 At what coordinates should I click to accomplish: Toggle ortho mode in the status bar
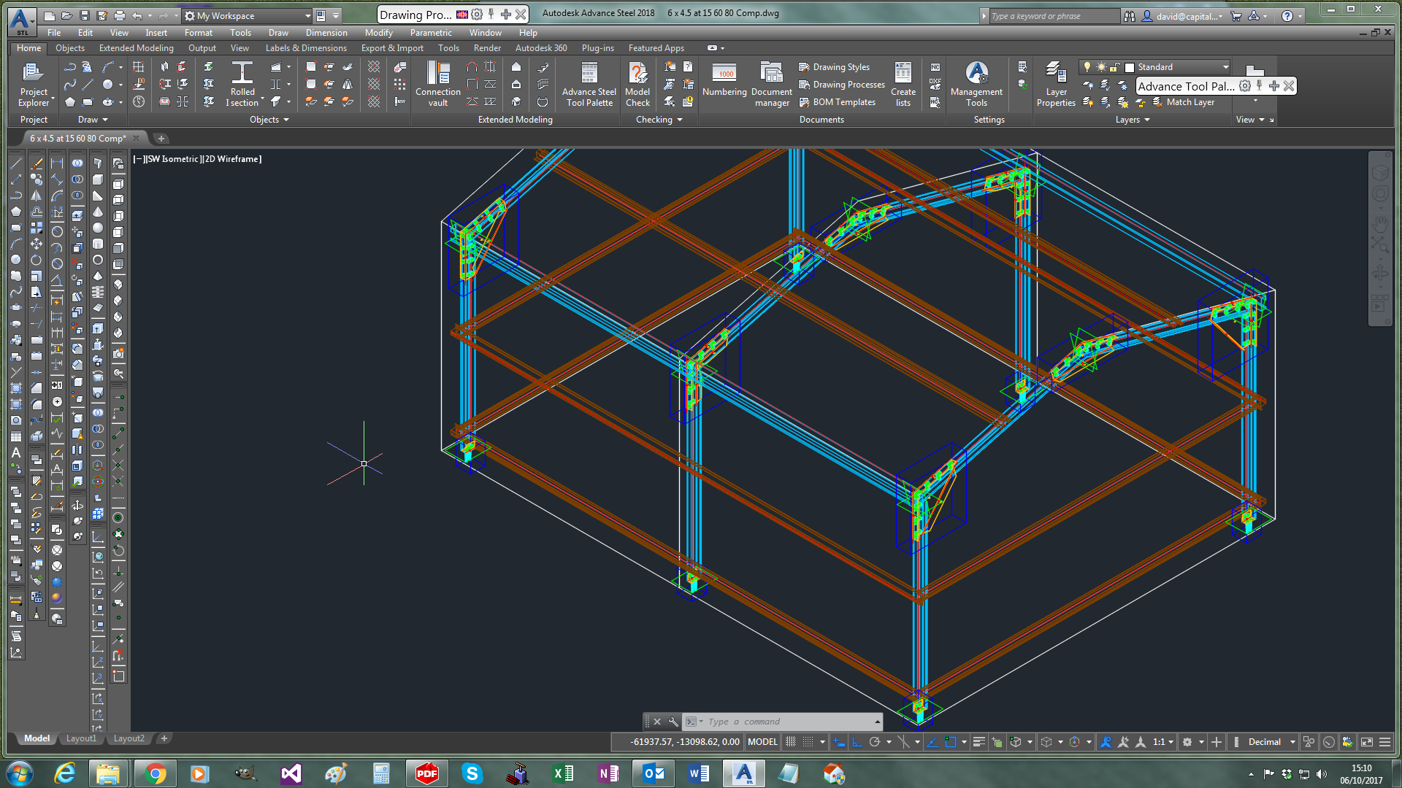(857, 742)
